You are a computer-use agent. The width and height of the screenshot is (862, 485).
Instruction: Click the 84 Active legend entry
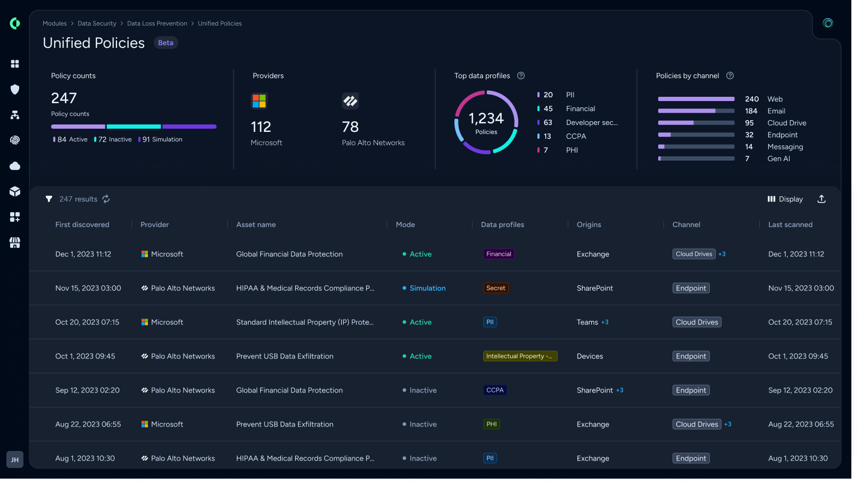(x=71, y=141)
